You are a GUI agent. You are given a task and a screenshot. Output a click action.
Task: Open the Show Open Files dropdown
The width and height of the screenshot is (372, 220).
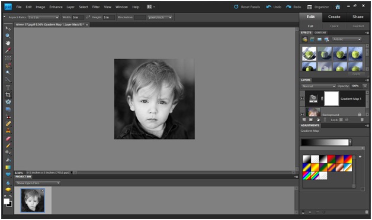pos(38,183)
